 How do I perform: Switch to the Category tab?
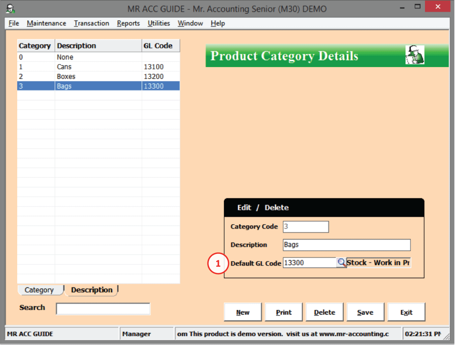(x=39, y=290)
